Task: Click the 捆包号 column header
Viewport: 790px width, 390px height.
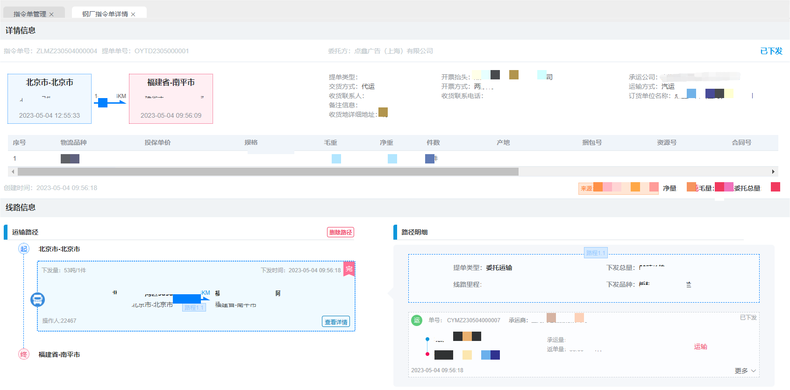Action: pos(592,142)
